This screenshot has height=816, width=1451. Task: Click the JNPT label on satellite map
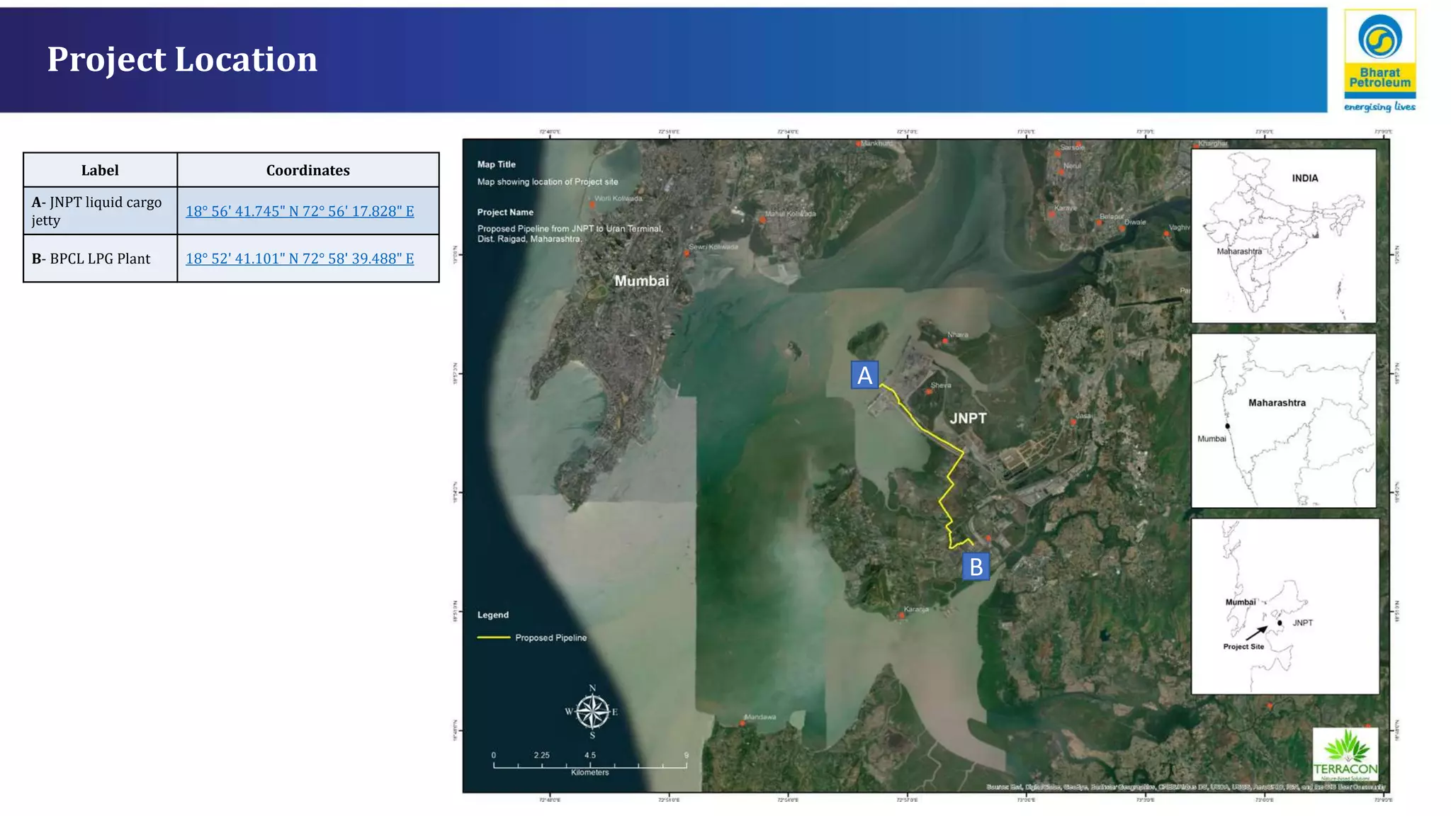[x=968, y=419]
